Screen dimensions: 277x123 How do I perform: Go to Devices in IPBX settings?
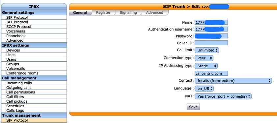34,50
